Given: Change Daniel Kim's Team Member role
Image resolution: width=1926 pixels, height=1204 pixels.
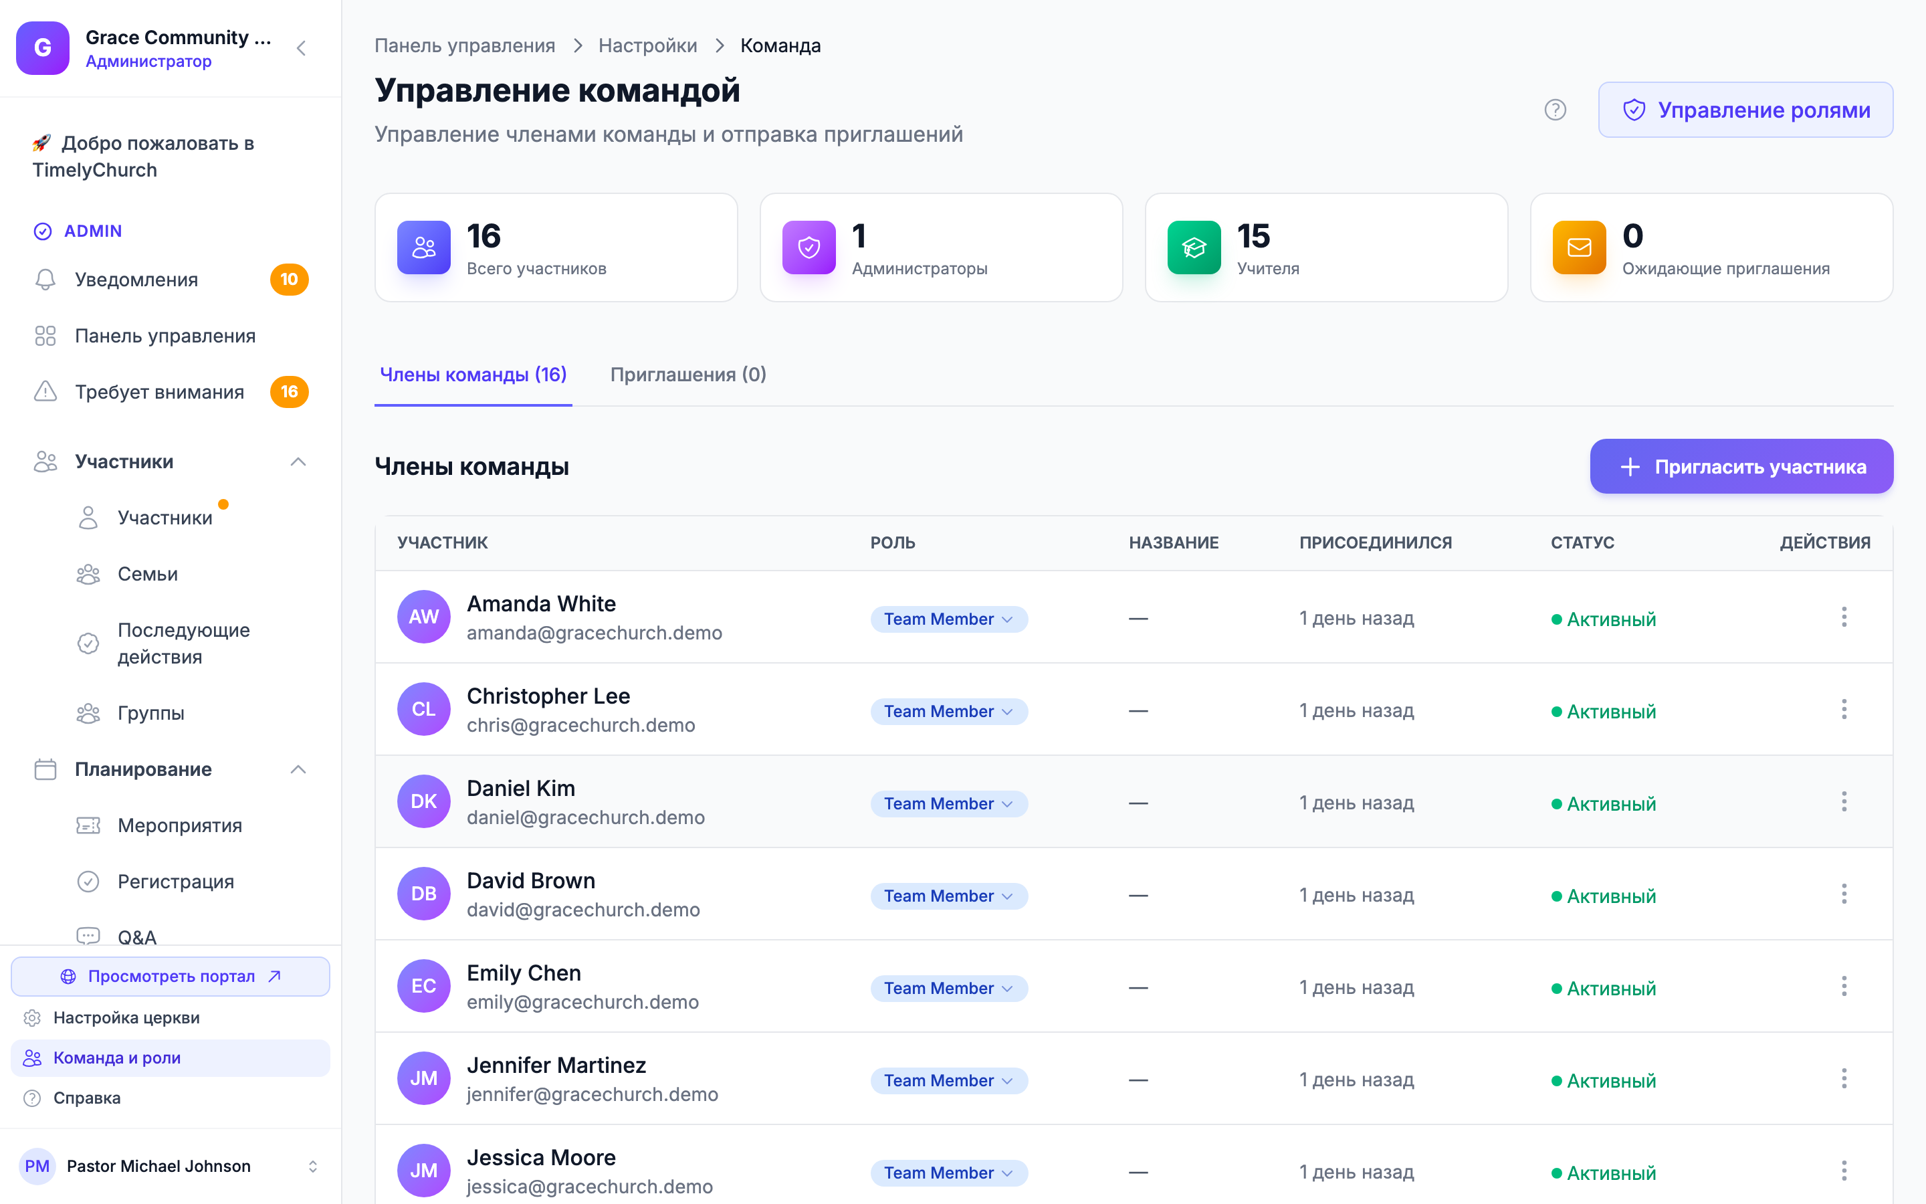Looking at the screenshot, I should (x=949, y=803).
